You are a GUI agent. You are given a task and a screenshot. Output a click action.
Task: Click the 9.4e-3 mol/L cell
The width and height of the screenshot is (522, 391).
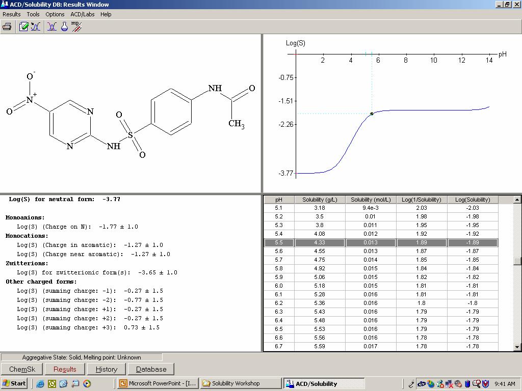371,208
